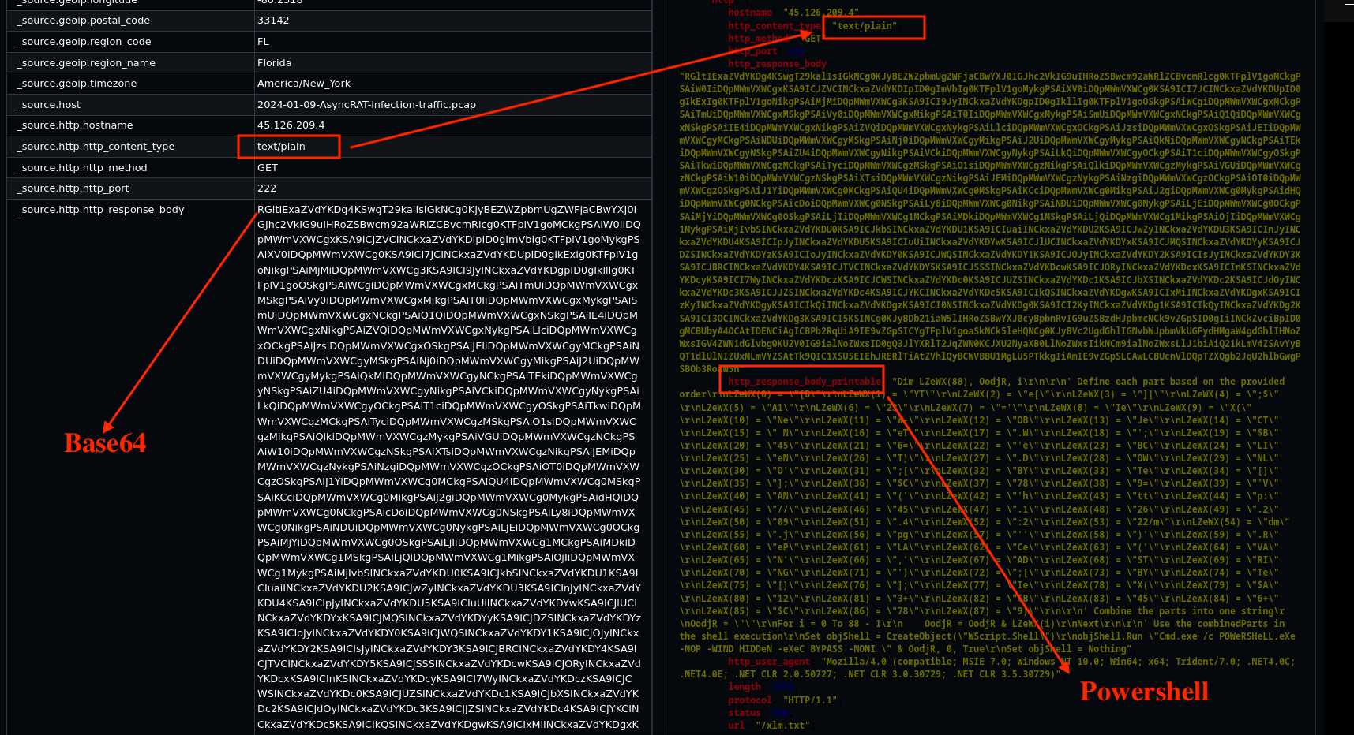Select the "HTTP/1.1" protocol value
Viewport: 1354px width, 735px height.
coord(810,700)
